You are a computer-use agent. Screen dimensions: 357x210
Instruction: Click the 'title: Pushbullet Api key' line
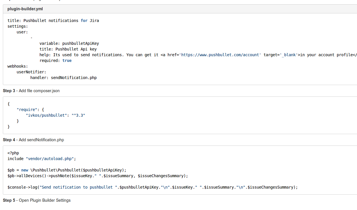coord(68,49)
